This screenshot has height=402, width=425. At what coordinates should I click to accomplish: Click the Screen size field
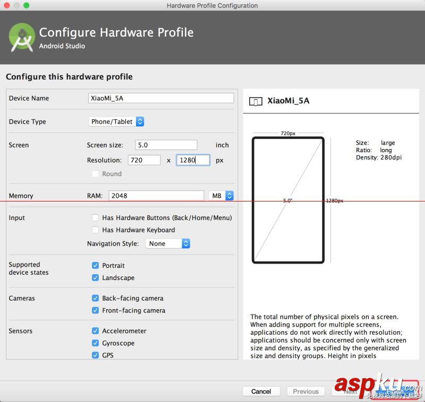tap(166, 145)
